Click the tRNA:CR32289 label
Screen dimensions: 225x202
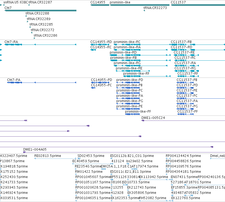[39, 19]
